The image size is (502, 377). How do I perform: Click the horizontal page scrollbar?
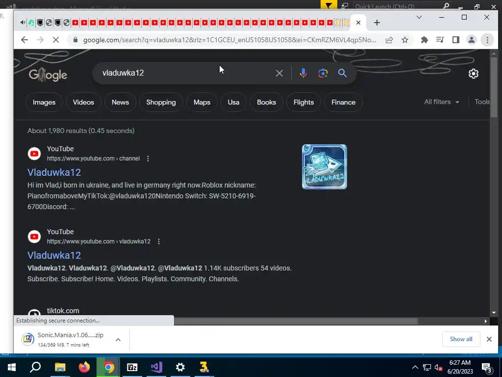pos(296,321)
